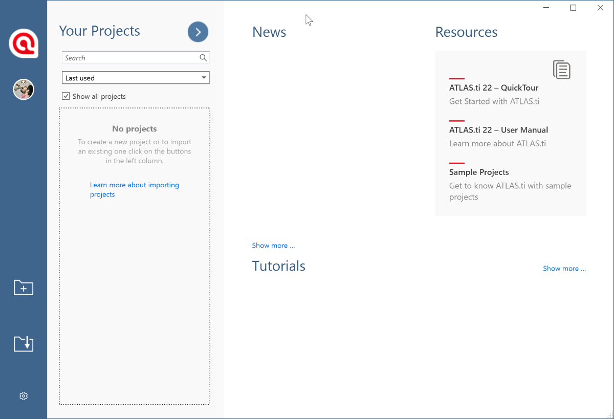
Task: Click Show more under News
Action: click(x=273, y=246)
